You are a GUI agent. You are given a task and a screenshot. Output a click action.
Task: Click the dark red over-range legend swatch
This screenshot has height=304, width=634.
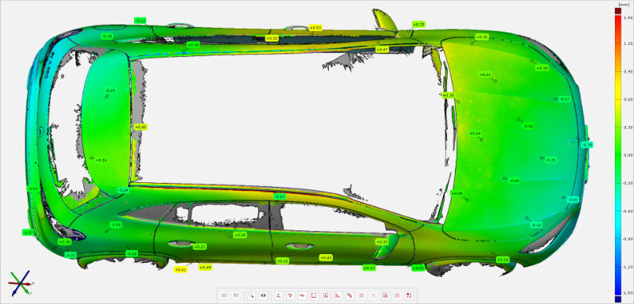617,10
